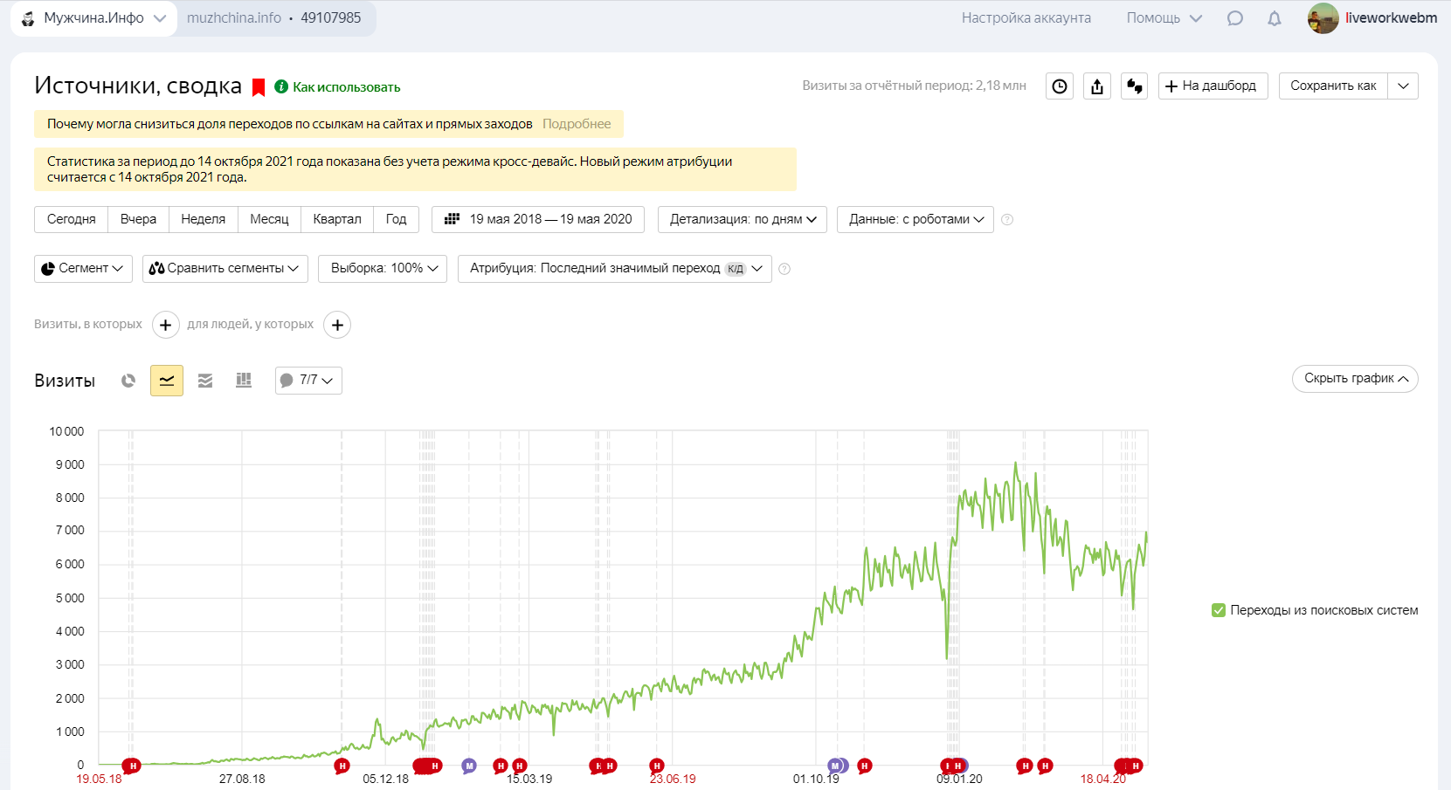The height and width of the screenshot is (790, 1451).
Task: Select the Вчера period
Action: point(138,219)
